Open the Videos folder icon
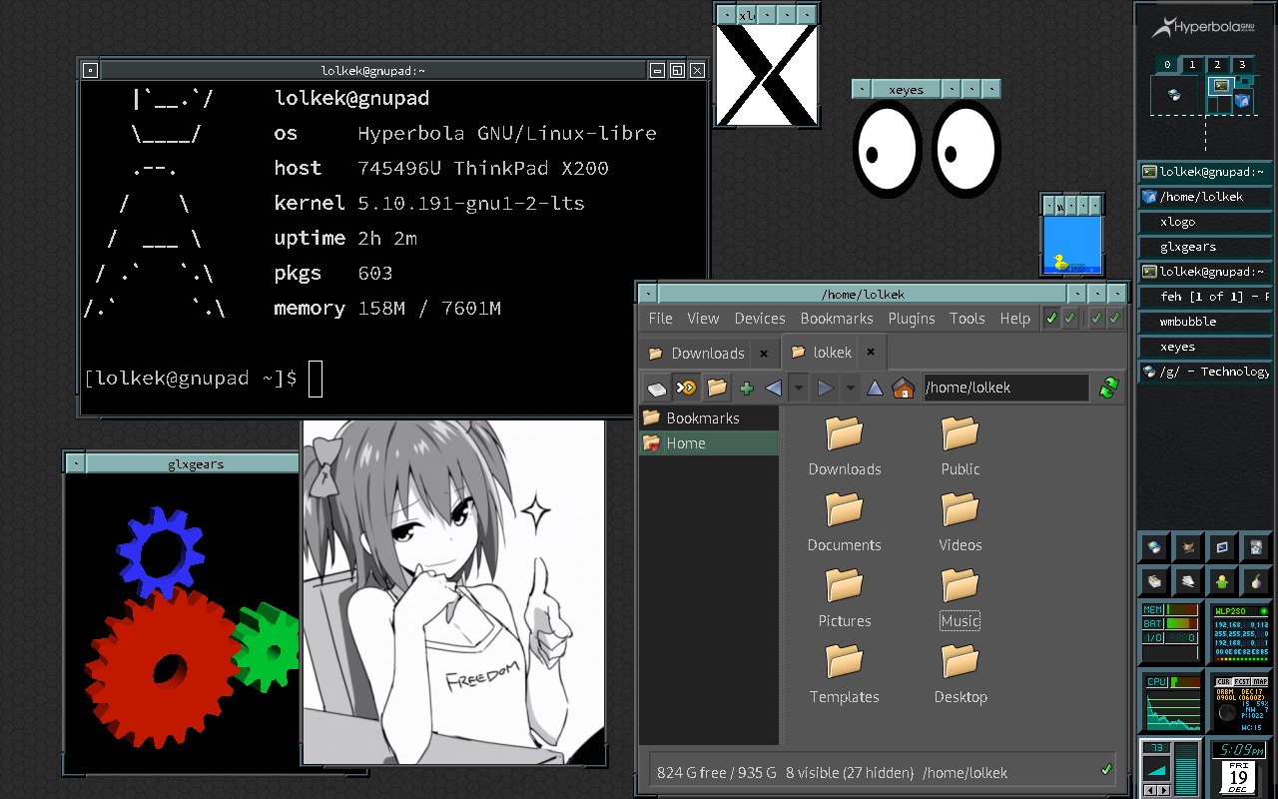This screenshot has height=799, width=1278. (960, 509)
